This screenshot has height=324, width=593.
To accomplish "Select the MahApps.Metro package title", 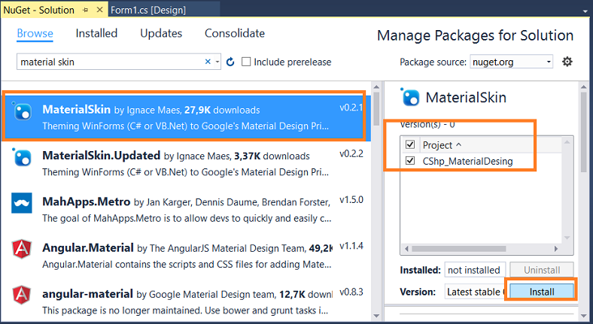I will tap(87, 201).
